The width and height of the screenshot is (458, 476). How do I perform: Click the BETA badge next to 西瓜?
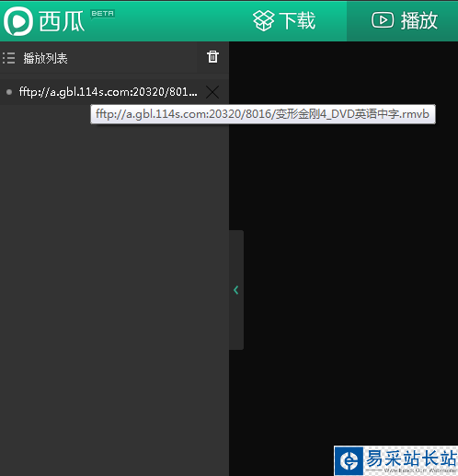(x=102, y=14)
